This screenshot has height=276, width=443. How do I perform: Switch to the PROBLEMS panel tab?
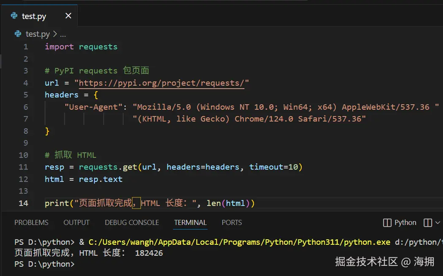[x=31, y=222]
